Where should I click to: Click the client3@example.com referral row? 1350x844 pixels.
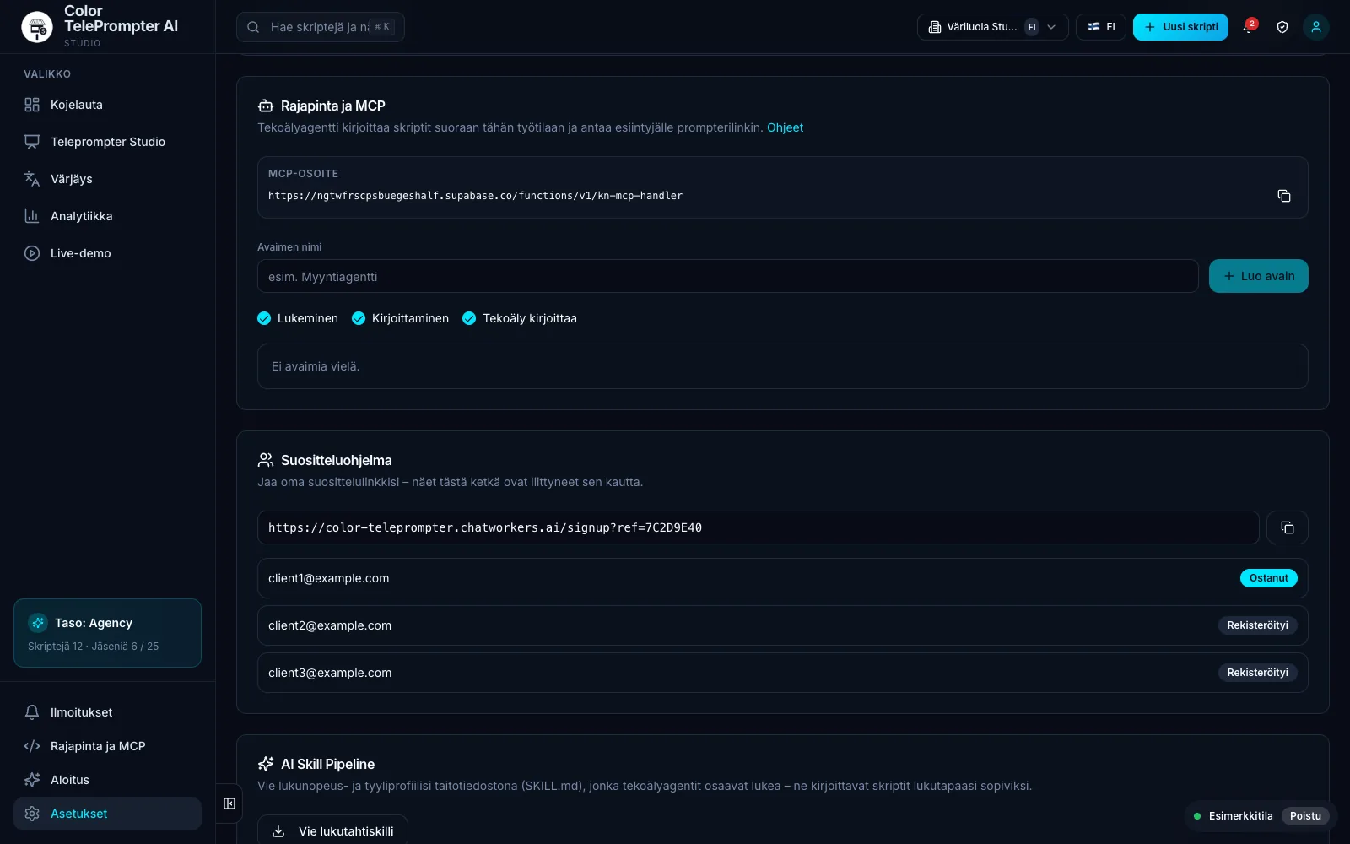tap(783, 673)
